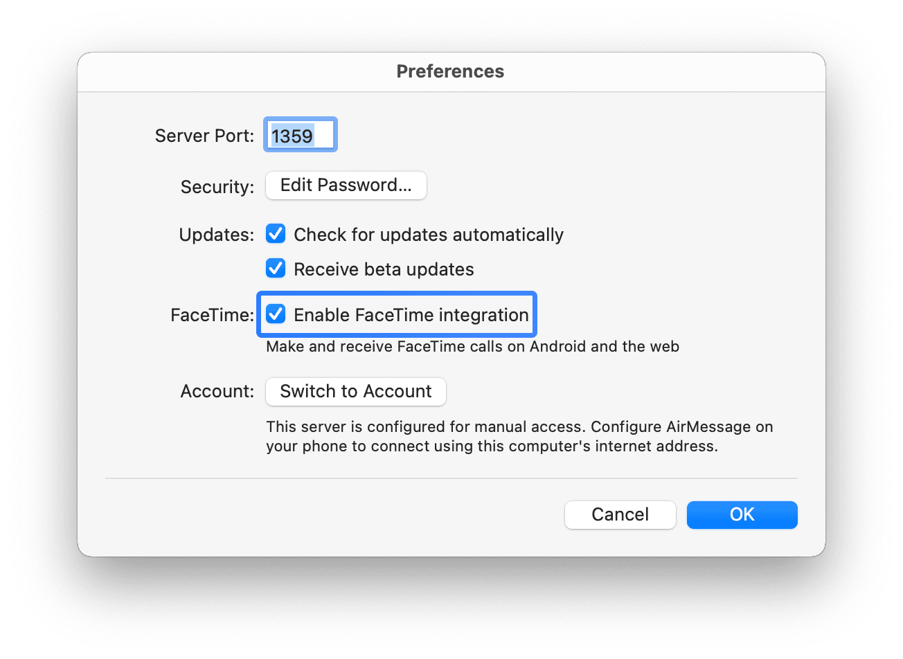903x659 pixels.
Task: Click the "Enable FaceTime integration" label text
Action: (411, 316)
